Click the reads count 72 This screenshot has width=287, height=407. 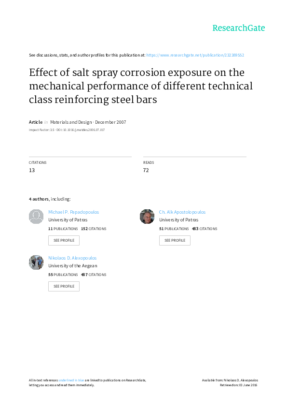pos(146,170)
